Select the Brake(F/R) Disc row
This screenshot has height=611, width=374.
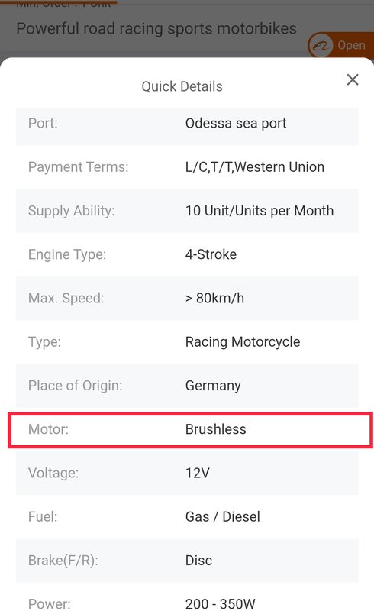tap(187, 561)
